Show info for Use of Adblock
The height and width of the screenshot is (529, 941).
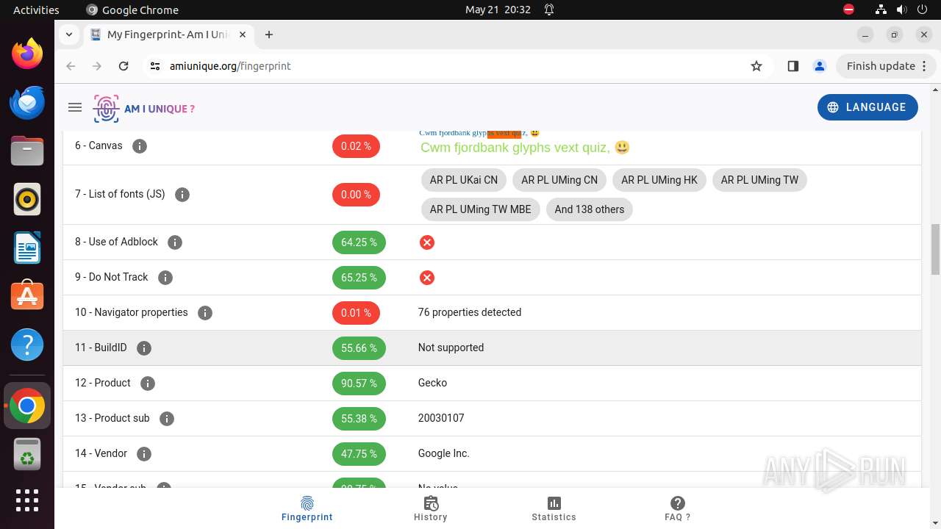[174, 242]
